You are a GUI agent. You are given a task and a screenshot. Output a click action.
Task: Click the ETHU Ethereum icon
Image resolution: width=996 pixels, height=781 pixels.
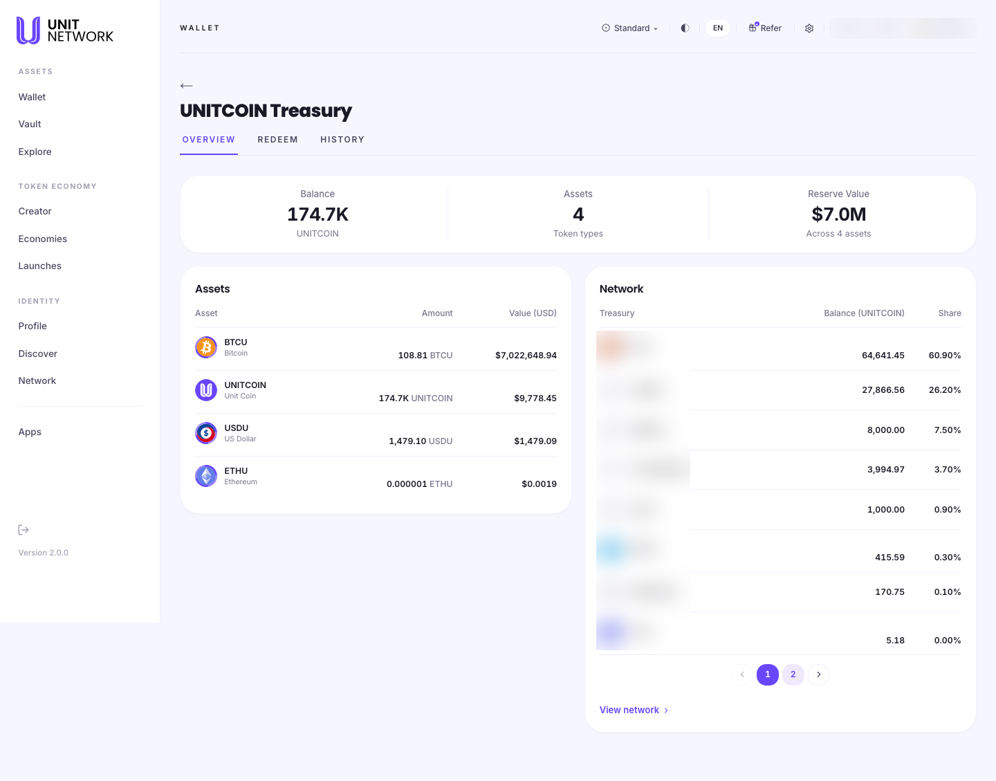click(206, 476)
